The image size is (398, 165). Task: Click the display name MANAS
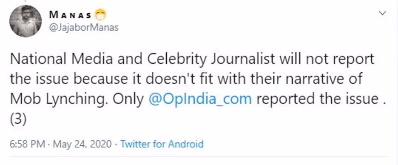click(70, 15)
